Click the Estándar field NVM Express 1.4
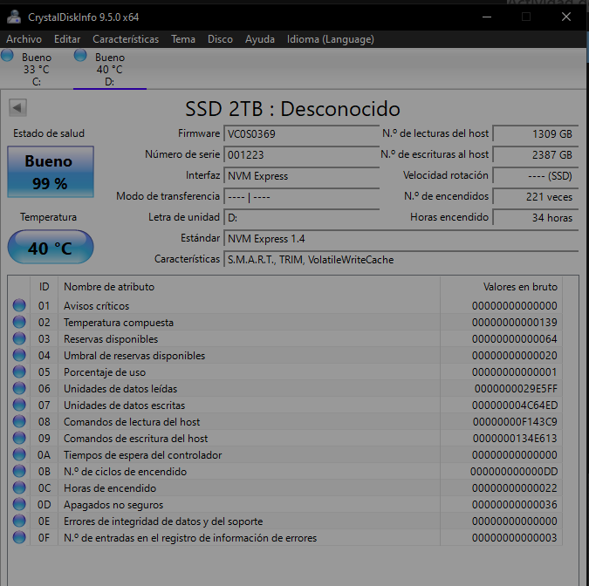Viewport: 589px width, 586px height. coord(401,239)
